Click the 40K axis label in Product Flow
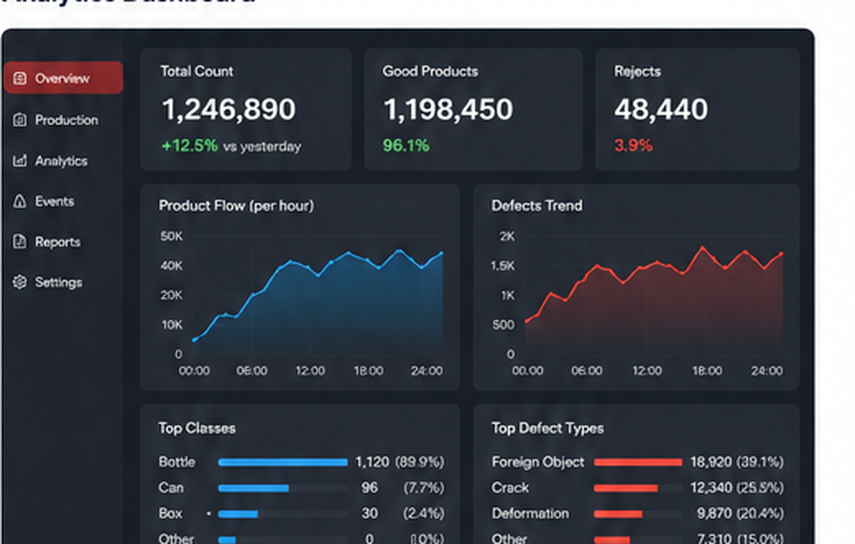Viewport: 855px width, 544px height. 171,266
